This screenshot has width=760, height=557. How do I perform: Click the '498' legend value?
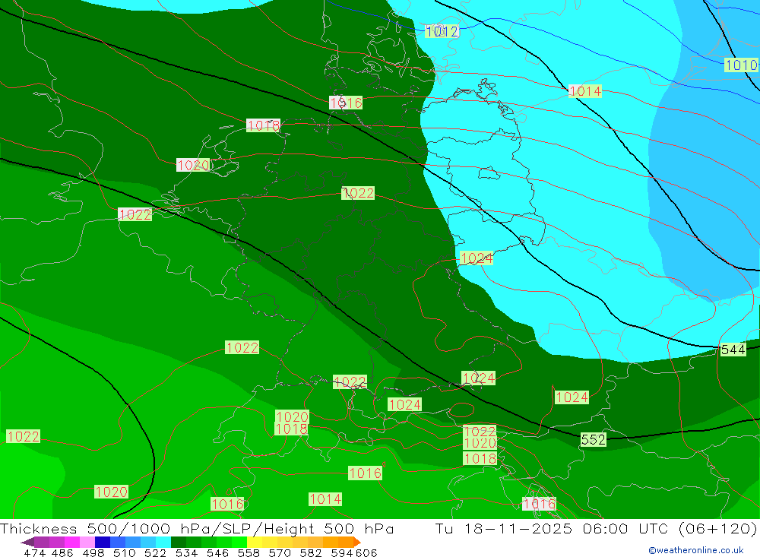[x=93, y=552]
